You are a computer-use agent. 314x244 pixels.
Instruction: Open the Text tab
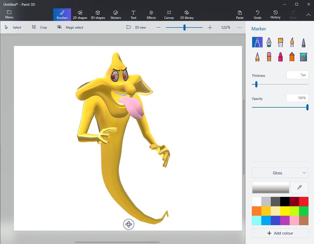click(x=133, y=15)
